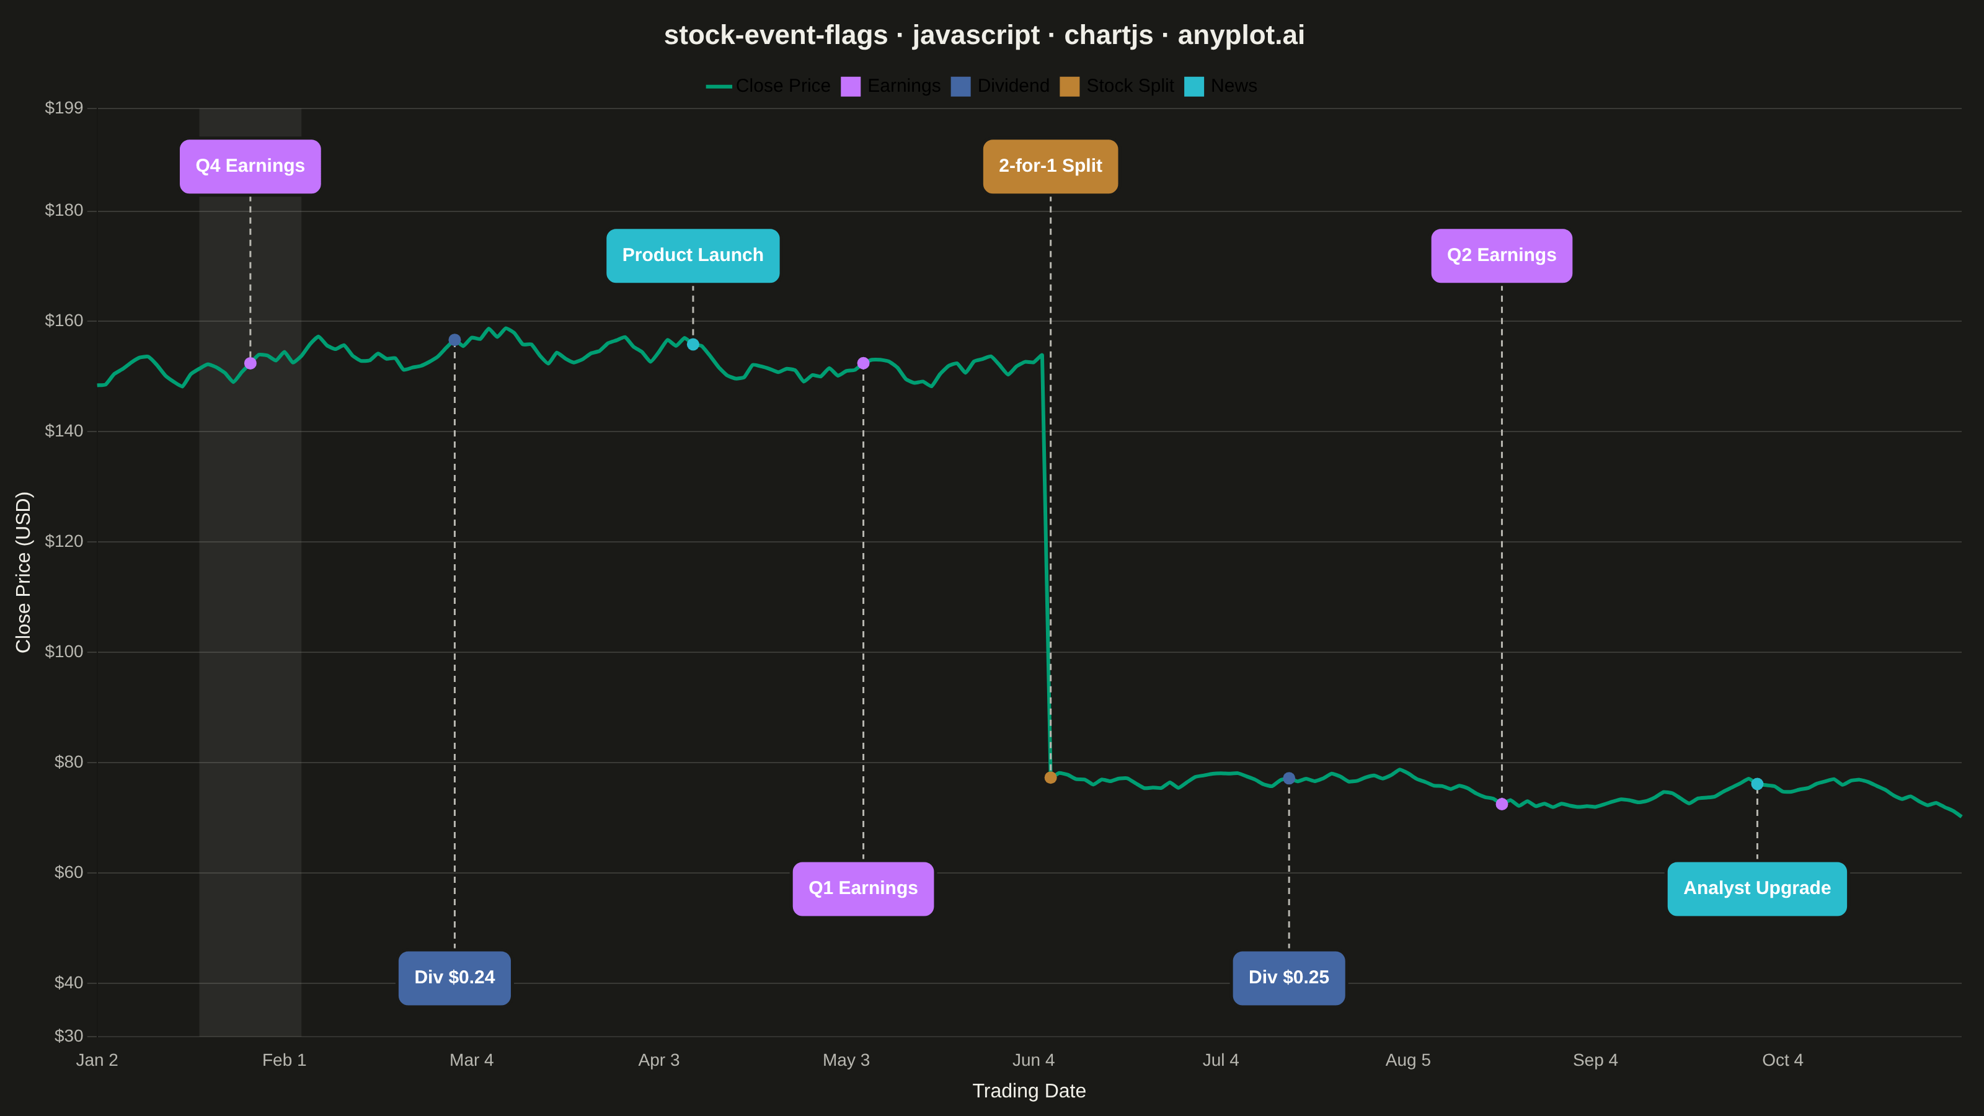Click the "$30" y-axis label
The width and height of the screenshot is (1984, 1116).
point(69,1036)
